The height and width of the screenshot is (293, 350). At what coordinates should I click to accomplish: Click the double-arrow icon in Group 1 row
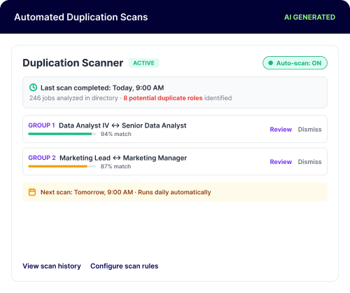click(x=115, y=125)
